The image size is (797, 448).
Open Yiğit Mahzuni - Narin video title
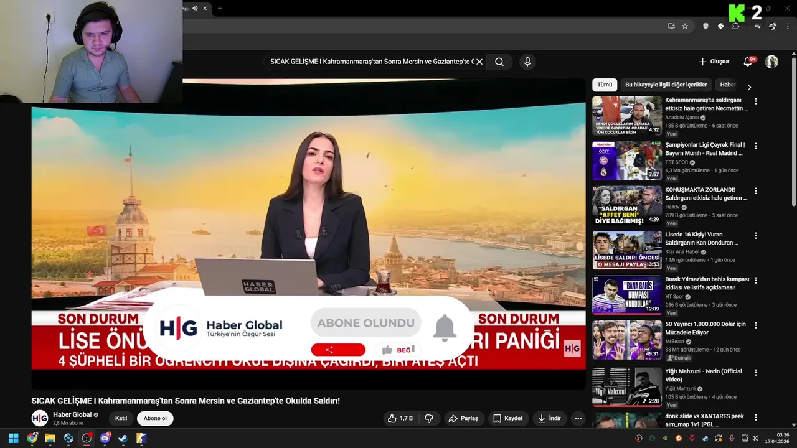(704, 375)
